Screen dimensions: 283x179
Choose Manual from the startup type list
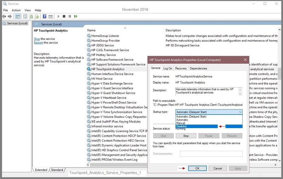pos(209,123)
